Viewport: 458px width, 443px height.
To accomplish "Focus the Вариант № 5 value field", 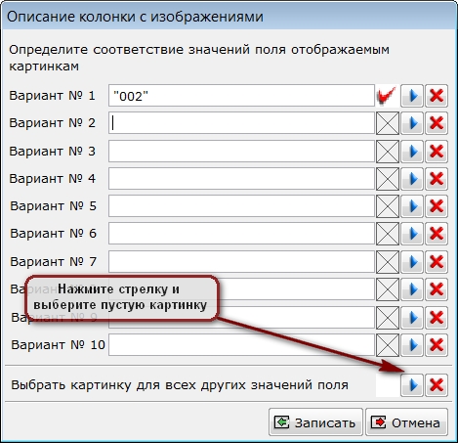I will coord(241,205).
